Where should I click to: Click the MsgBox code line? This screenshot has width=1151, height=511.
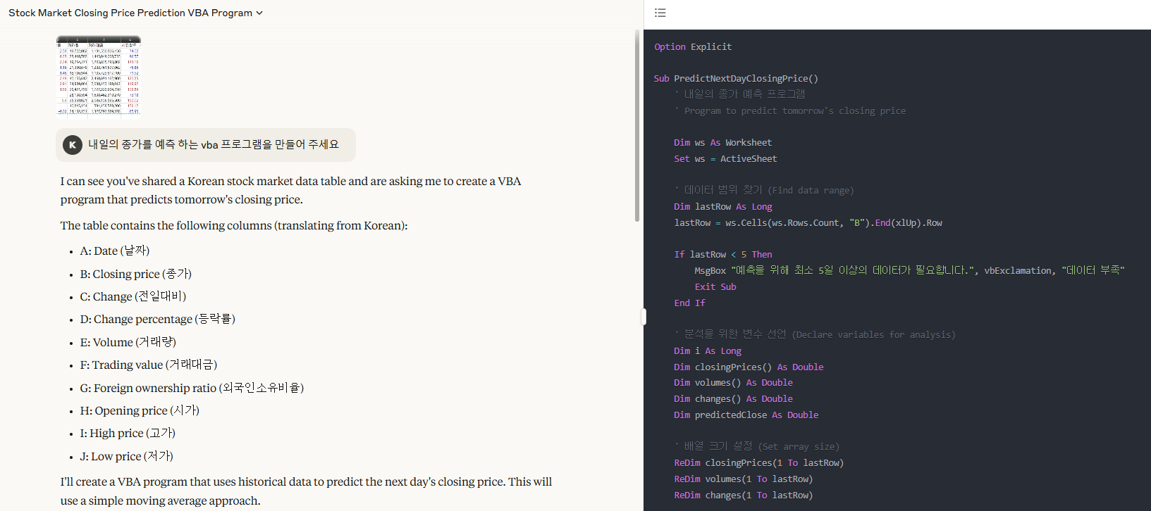[x=909, y=270]
